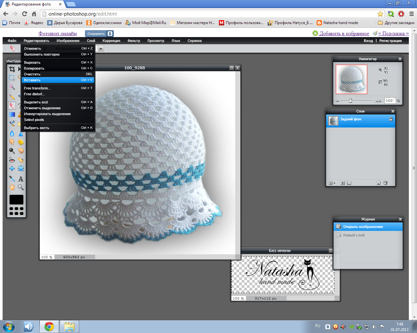Screen dimensions: 417x333
Task: Select the Zoom magnifier tool
Action: (x=21, y=187)
